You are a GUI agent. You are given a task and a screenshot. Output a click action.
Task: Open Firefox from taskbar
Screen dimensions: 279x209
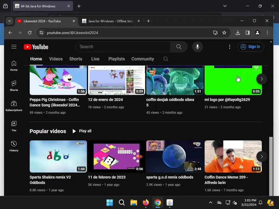(146, 202)
